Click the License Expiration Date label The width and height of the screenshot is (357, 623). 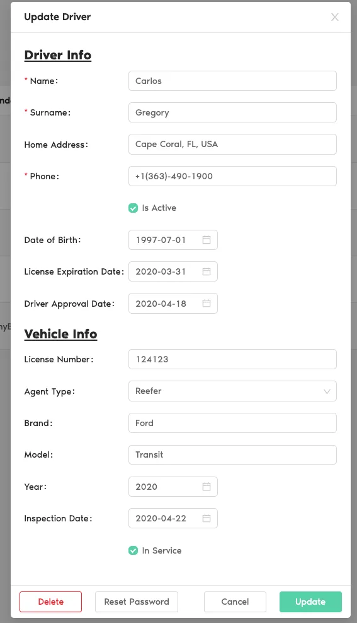point(74,271)
